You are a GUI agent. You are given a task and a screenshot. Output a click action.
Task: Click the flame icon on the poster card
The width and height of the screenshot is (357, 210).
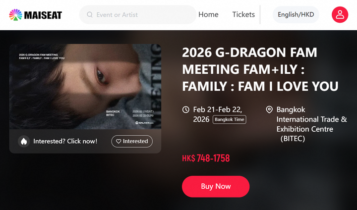click(23, 141)
